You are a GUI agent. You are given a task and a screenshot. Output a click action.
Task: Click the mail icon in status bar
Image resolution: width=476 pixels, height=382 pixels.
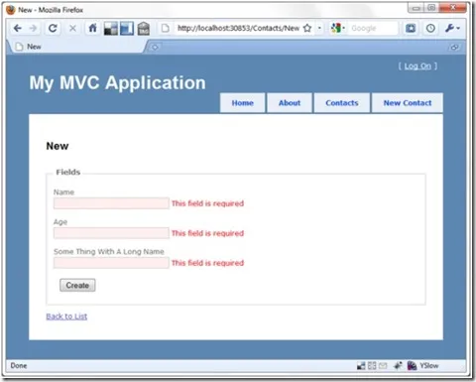click(383, 365)
